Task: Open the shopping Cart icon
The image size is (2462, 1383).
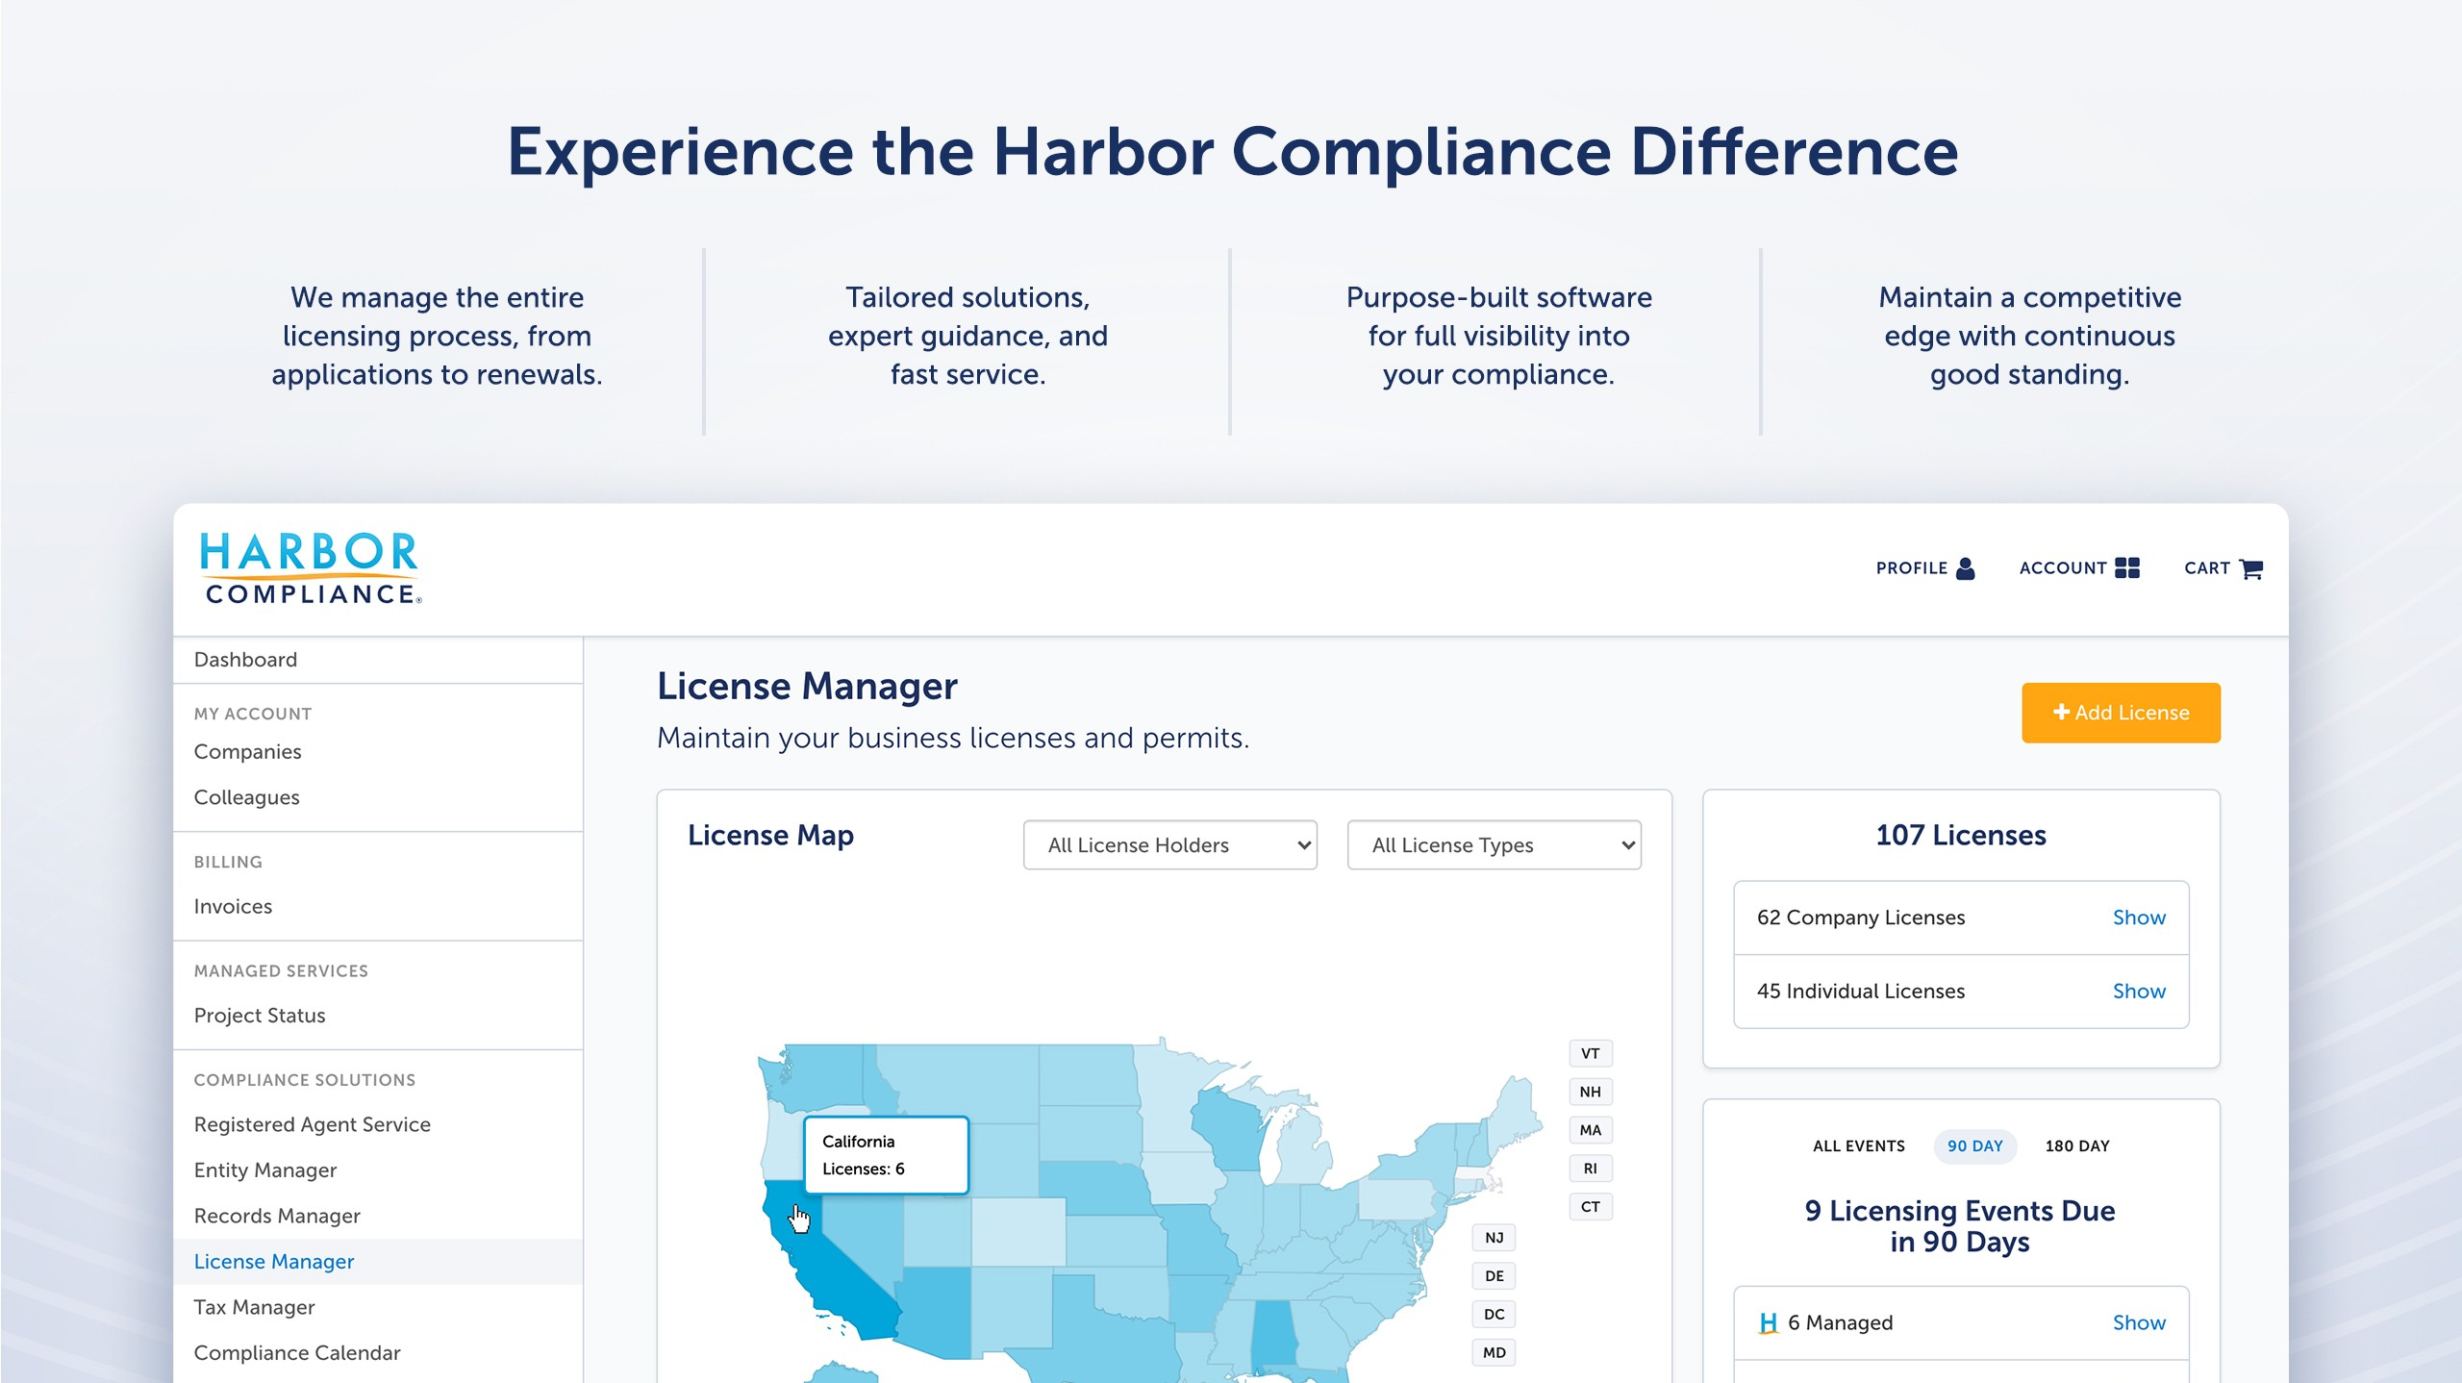Action: point(2250,568)
